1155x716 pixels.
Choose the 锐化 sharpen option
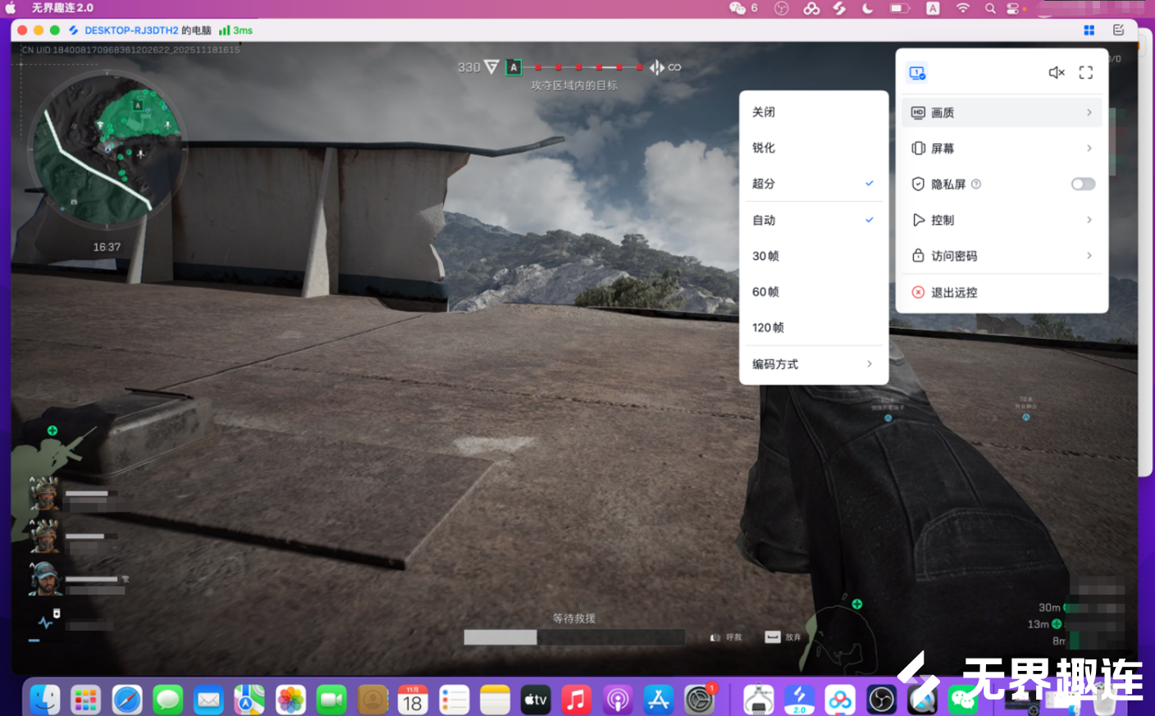pos(764,148)
